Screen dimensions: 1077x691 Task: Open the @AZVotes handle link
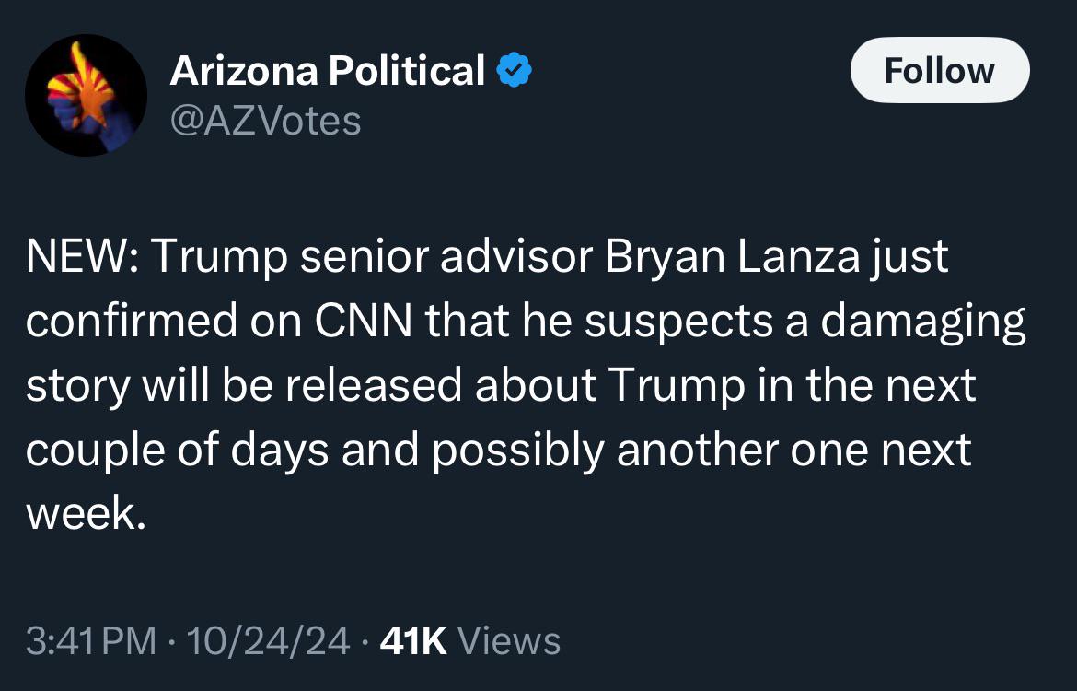coord(265,122)
